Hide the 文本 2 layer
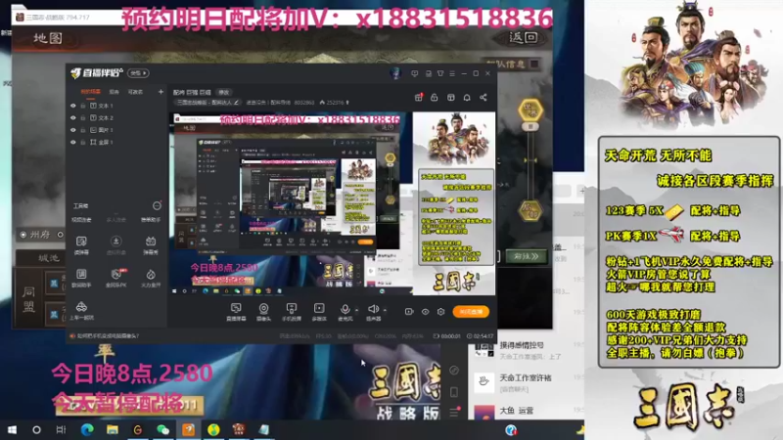 click(72, 117)
